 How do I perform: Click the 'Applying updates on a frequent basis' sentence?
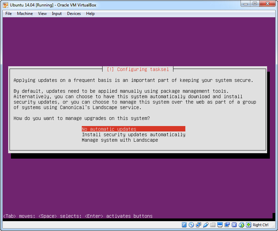(133, 80)
